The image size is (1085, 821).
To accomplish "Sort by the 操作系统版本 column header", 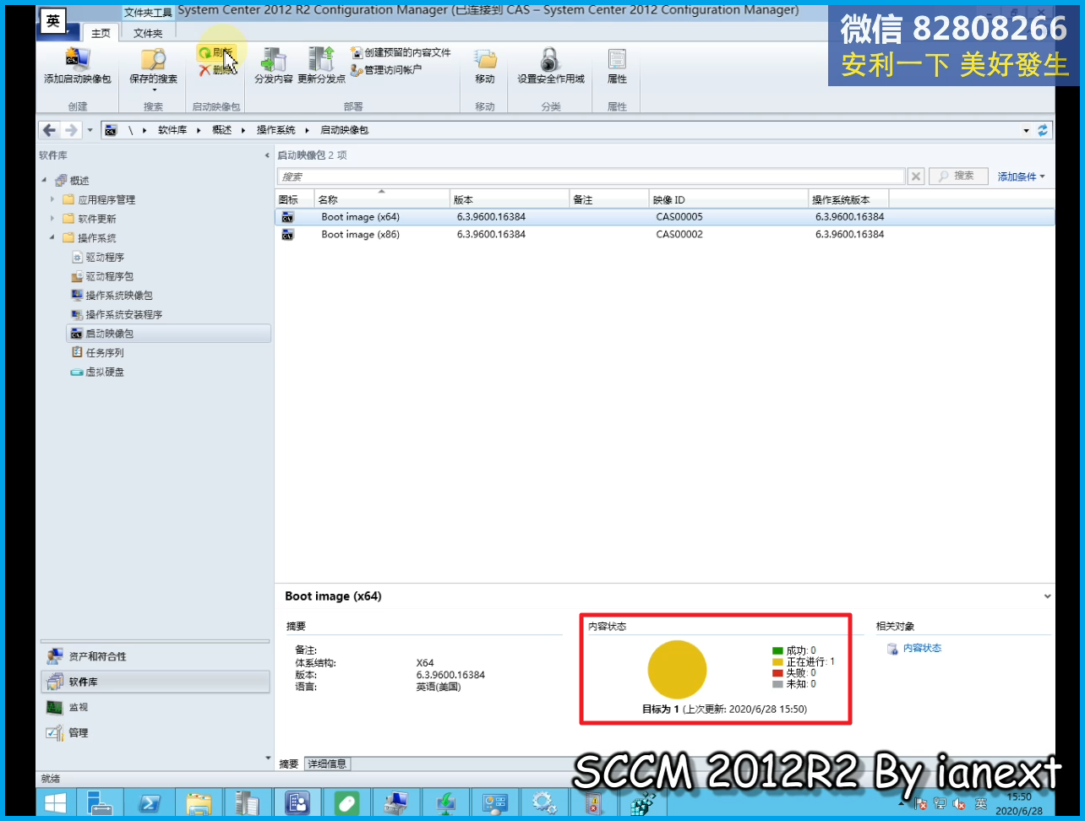I will click(848, 199).
